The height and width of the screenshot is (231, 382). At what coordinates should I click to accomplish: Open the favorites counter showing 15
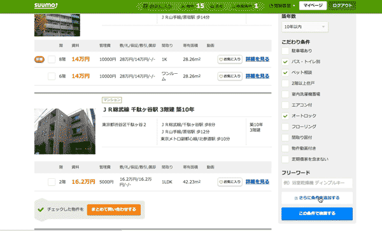click(x=192, y=6)
